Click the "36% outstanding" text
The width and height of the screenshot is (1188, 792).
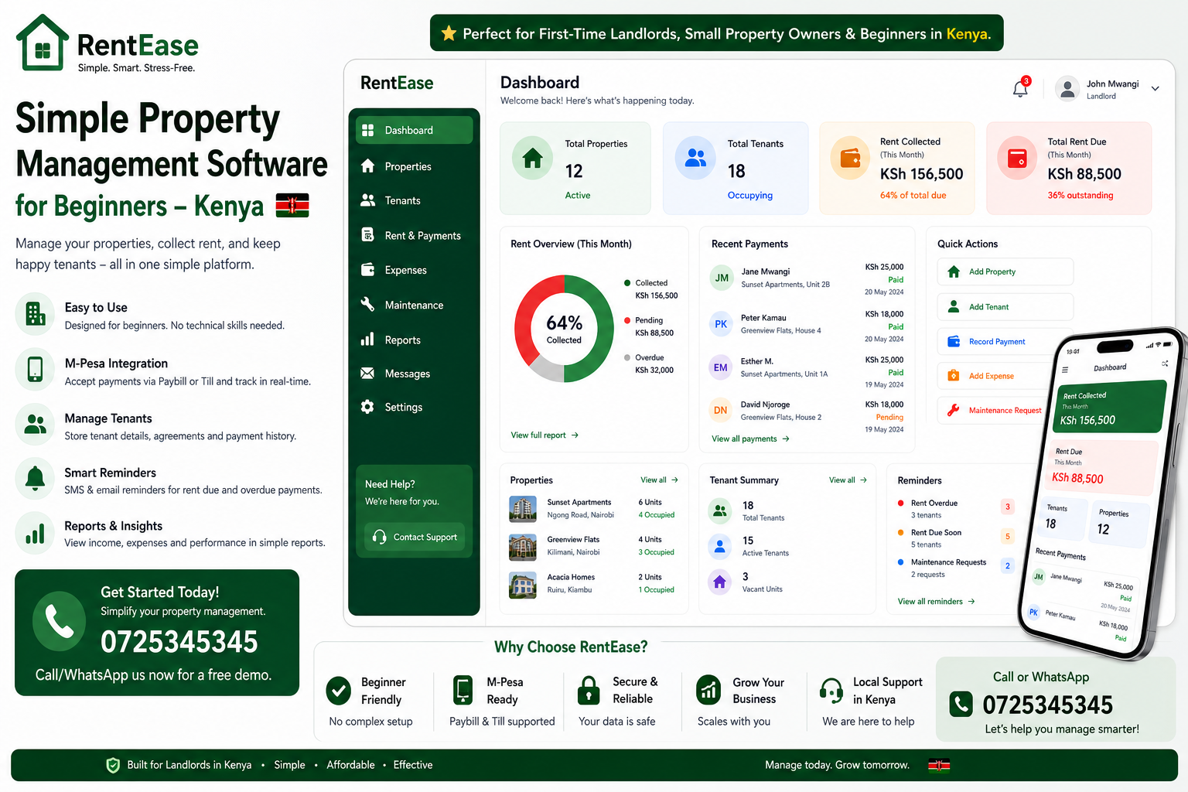pos(1080,196)
